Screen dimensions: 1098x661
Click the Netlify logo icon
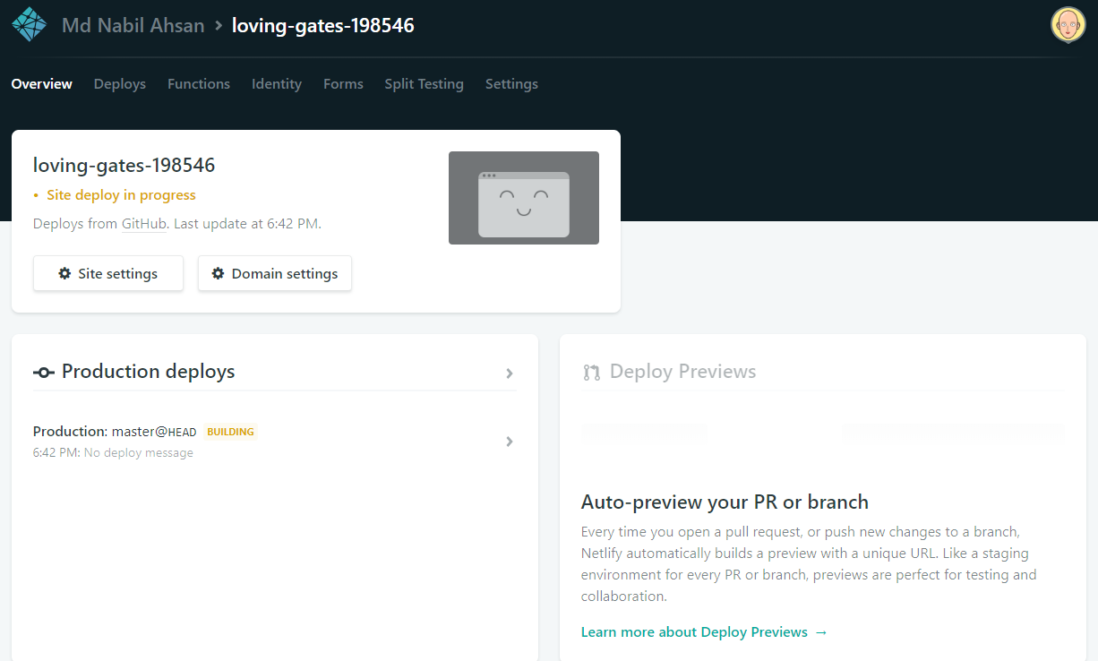[29, 24]
